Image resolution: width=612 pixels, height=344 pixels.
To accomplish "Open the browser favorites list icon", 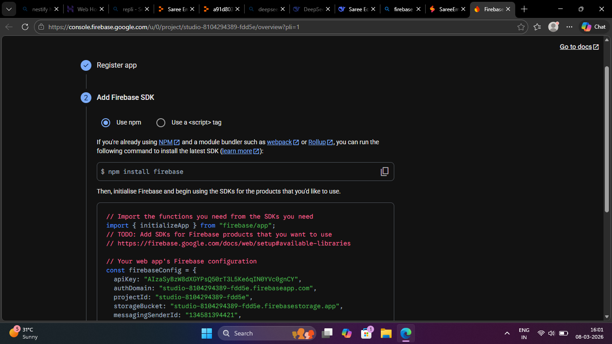I will (x=537, y=27).
